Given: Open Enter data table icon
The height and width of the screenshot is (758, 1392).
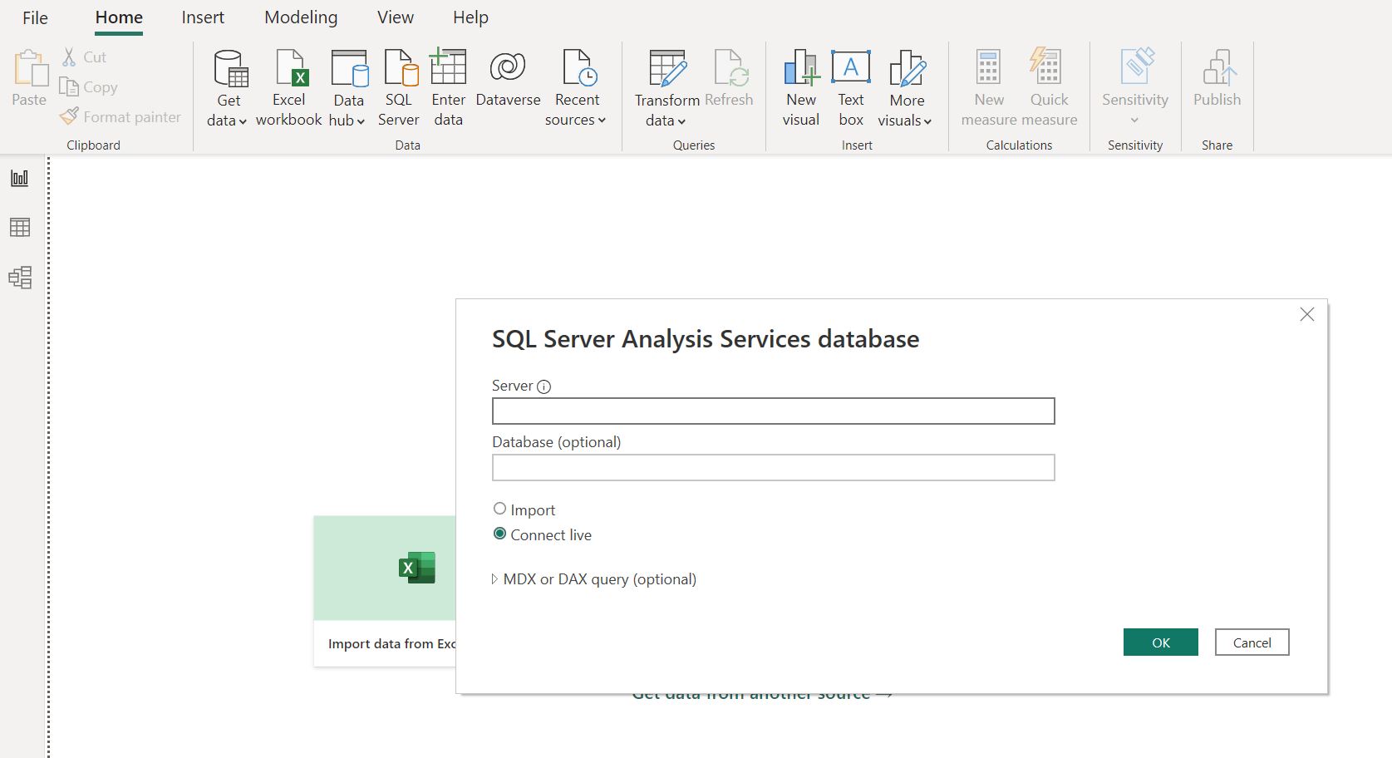Looking at the screenshot, I should tap(448, 66).
